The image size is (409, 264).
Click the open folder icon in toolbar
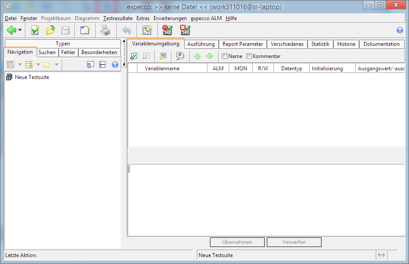point(50,30)
